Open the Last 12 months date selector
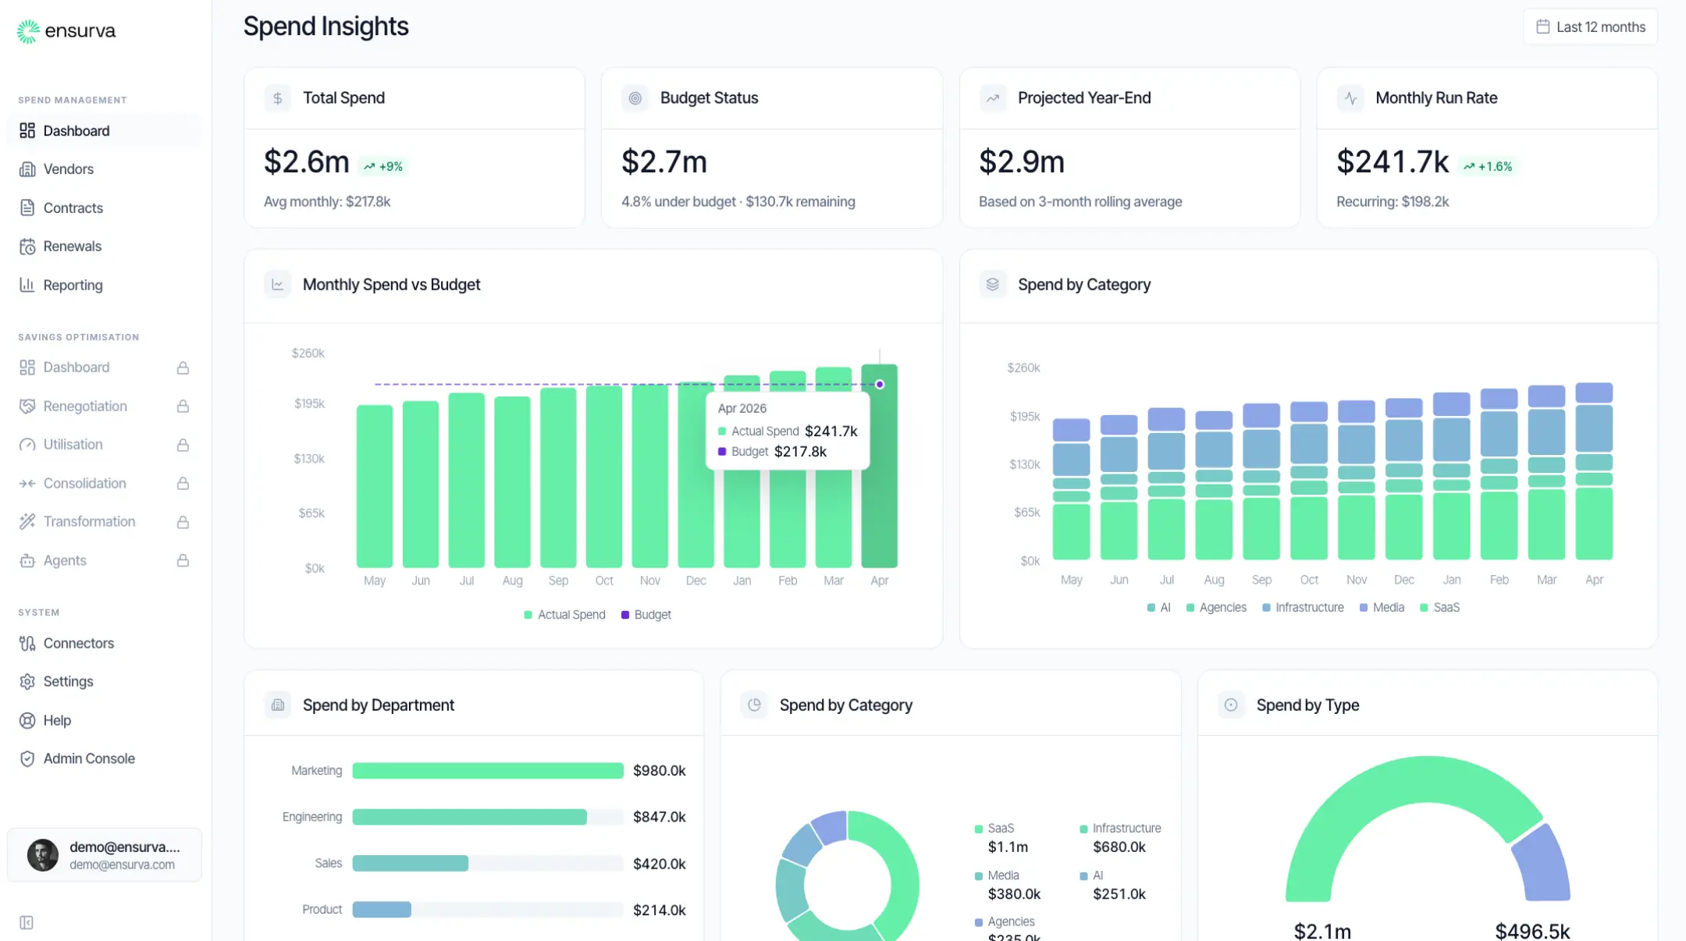This screenshot has height=941, width=1686. point(1590,26)
